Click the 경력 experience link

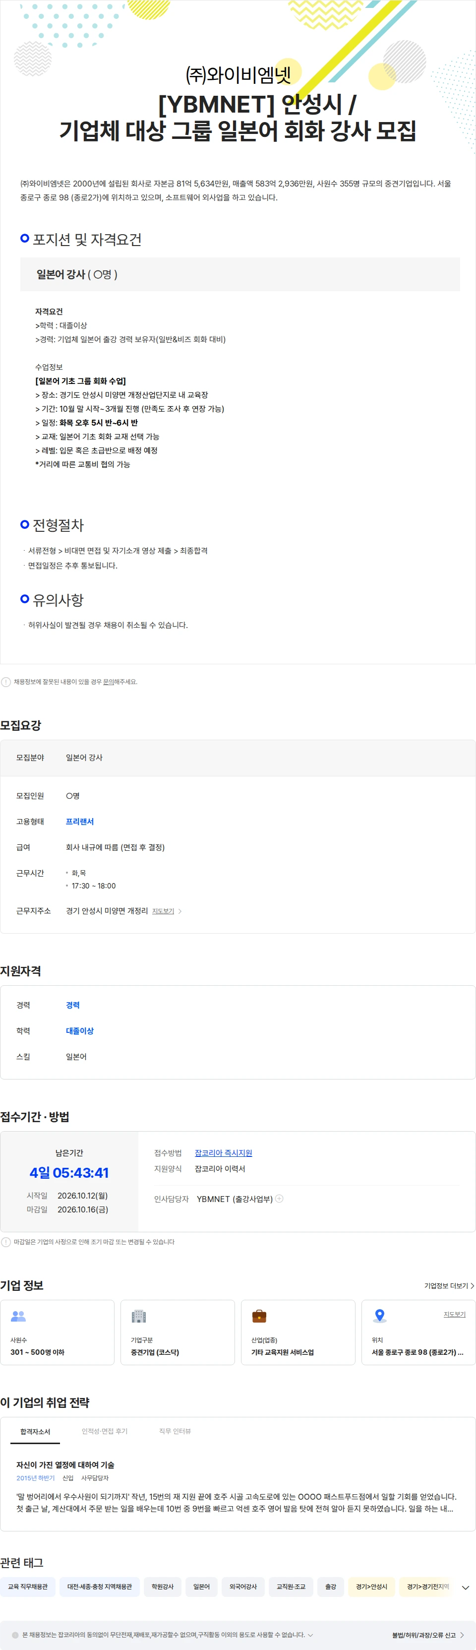pos(73,1005)
